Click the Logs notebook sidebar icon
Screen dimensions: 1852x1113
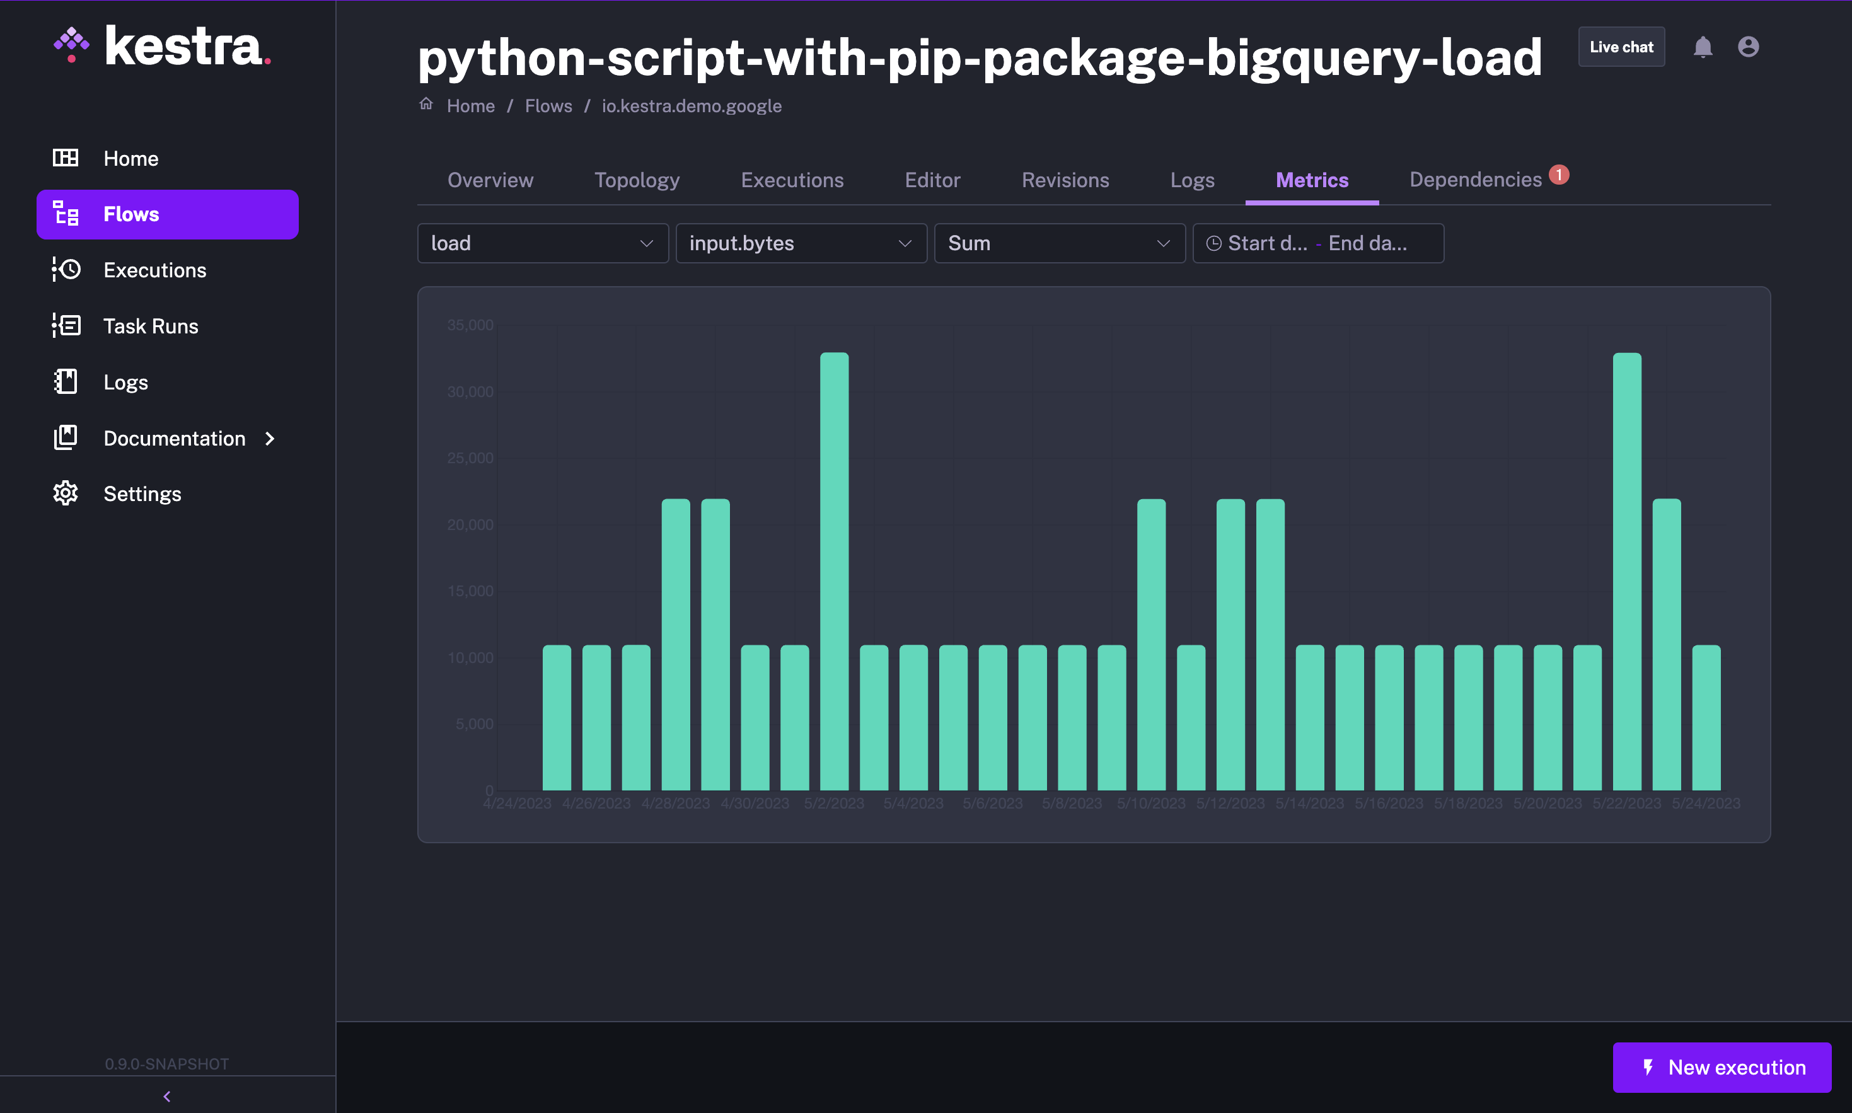tap(66, 382)
